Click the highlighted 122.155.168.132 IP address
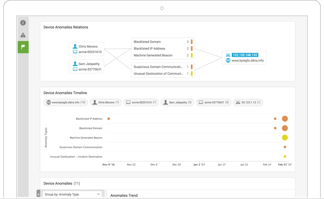 click(x=245, y=55)
